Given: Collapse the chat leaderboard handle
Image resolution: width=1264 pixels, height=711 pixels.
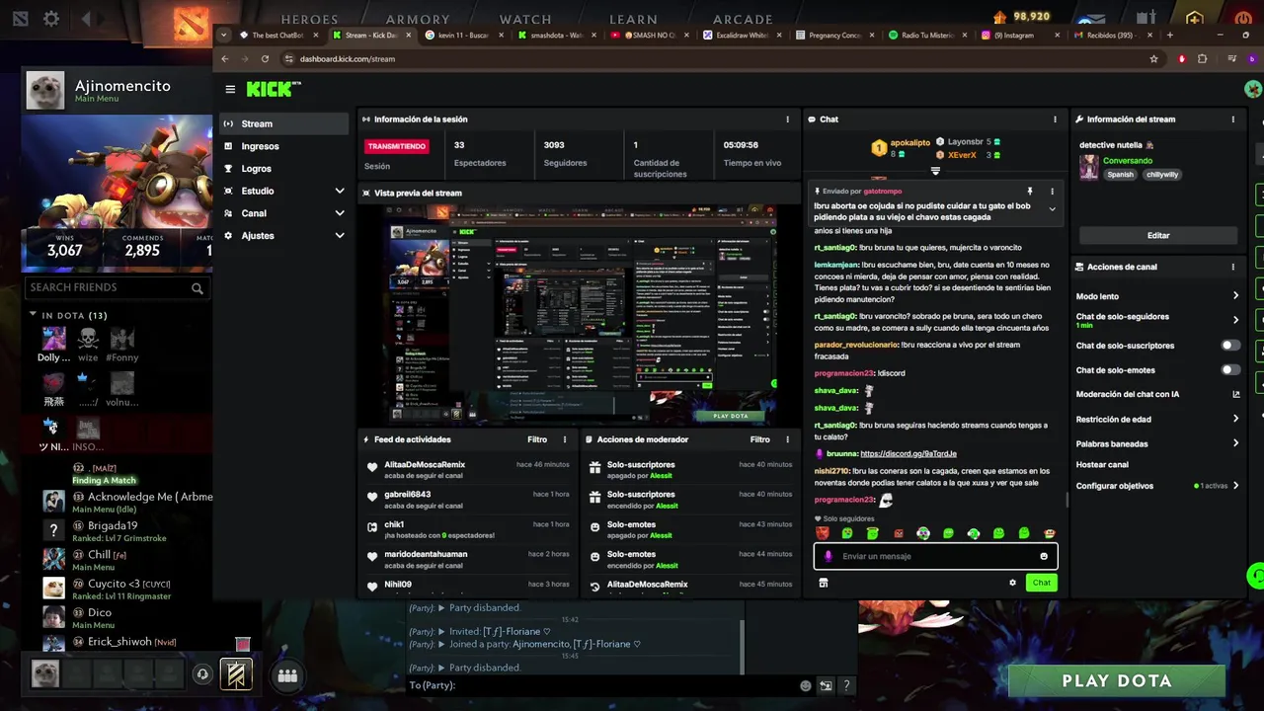Looking at the screenshot, I should pyautogui.click(x=935, y=171).
